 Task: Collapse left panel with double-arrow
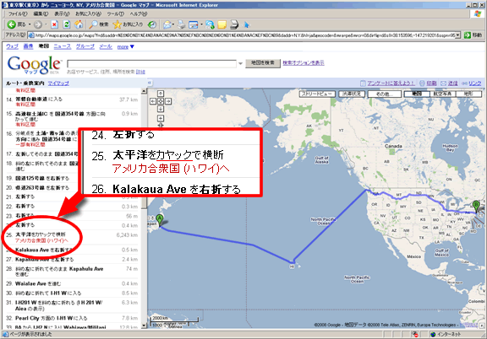[150, 83]
